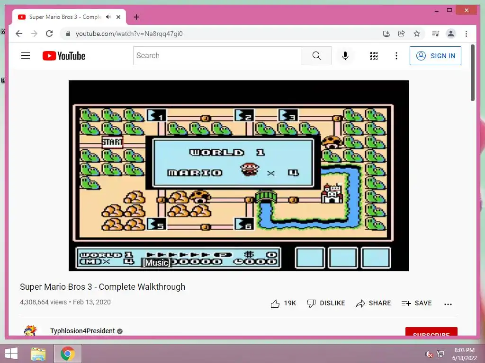The width and height of the screenshot is (485, 363).
Task: Click the SIGN IN button
Action: coord(435,56)
